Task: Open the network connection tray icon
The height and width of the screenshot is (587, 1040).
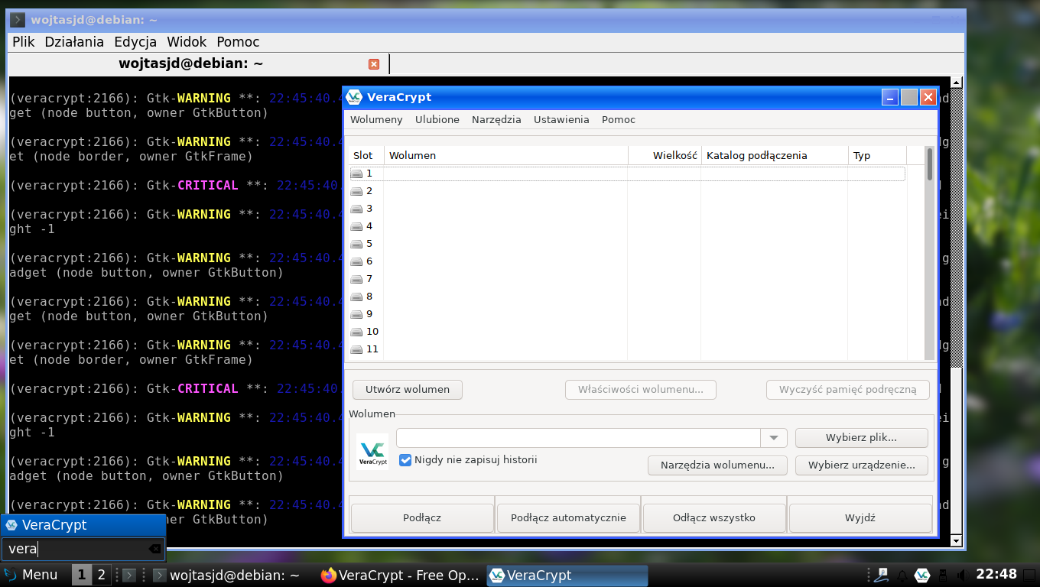Action: coord(882,575)
